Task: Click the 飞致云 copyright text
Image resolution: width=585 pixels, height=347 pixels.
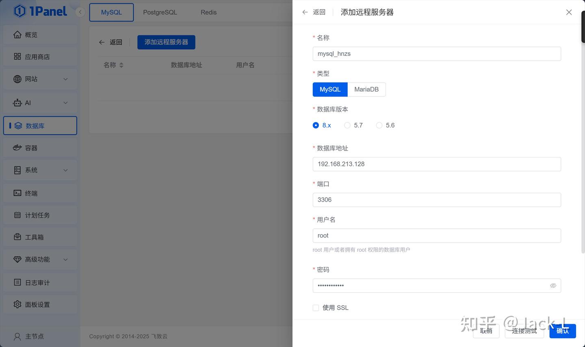Action: point(160,336)
